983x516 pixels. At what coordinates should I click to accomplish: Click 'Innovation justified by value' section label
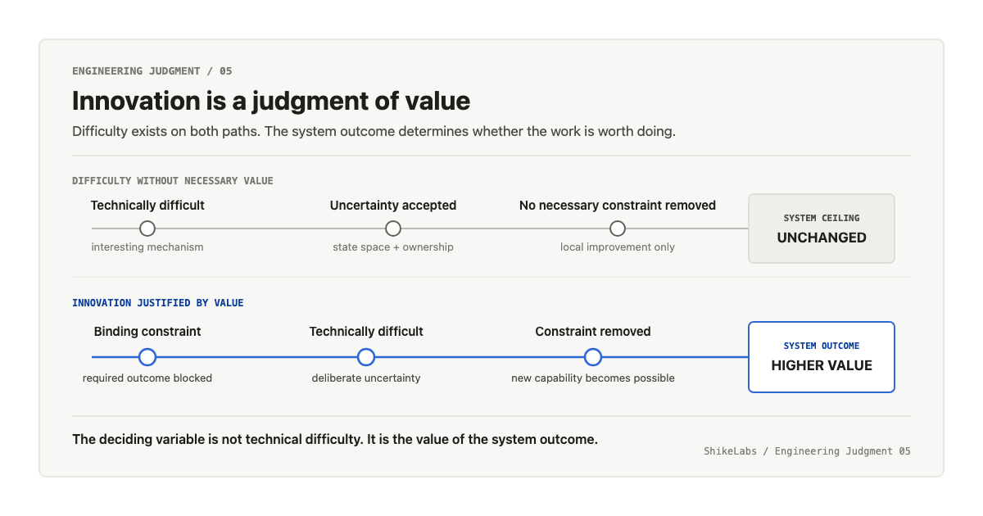[158, 303]
